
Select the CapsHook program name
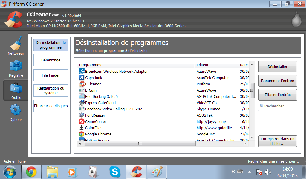(x=94, y=78)
